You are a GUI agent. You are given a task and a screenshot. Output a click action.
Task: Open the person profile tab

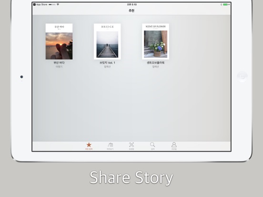click(x=174, y=146)
